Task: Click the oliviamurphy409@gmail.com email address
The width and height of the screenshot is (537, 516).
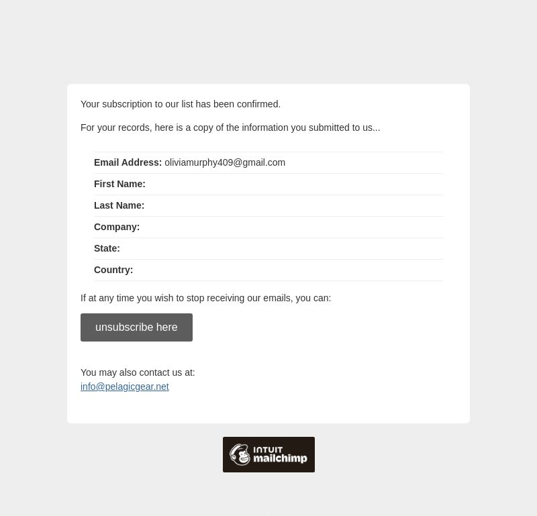Action: click(x=225, y=162)
